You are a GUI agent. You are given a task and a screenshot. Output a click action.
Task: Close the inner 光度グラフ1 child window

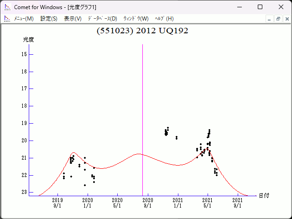point(286,19)
